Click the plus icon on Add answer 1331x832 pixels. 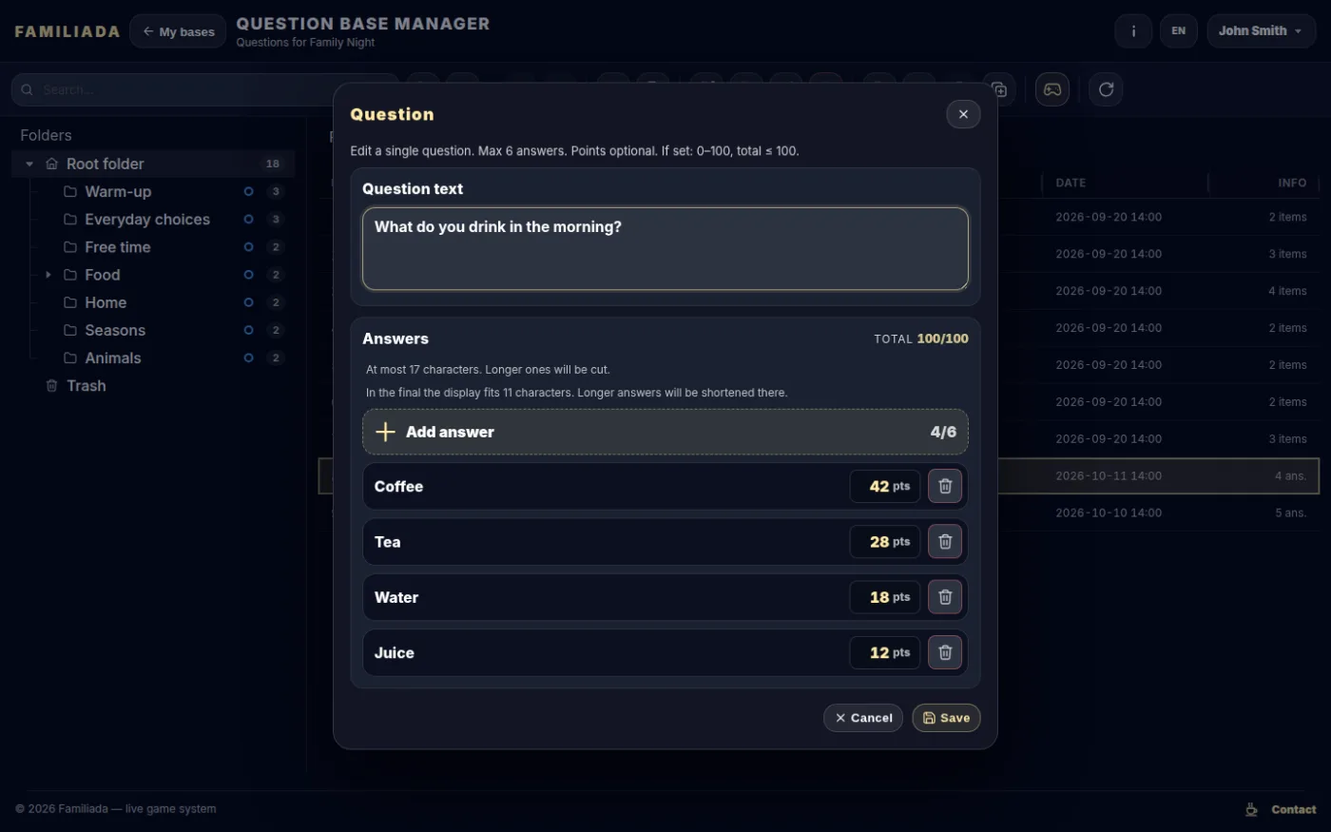[x=385, y=432]
